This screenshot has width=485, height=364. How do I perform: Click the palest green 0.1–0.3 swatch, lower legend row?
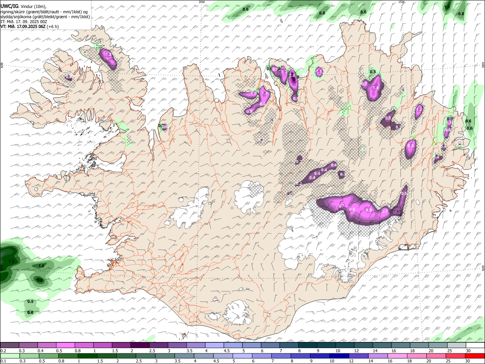click(10, 356)
